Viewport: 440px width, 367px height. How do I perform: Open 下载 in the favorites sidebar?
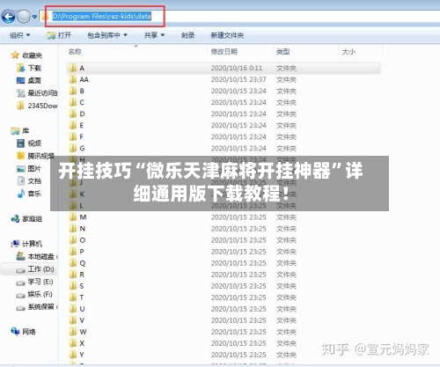[29, 68]
